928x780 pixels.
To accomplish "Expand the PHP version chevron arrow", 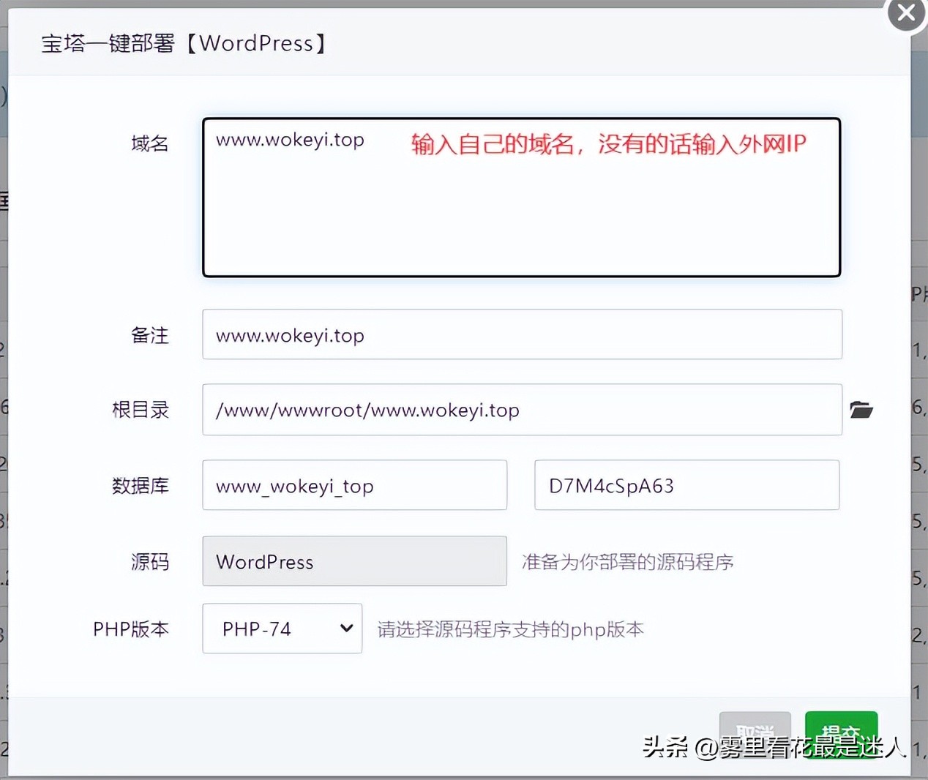I will point(345,628).
